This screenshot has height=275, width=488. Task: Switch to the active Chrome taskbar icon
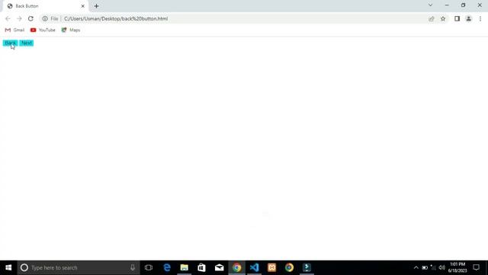click(x=236, y=267)
